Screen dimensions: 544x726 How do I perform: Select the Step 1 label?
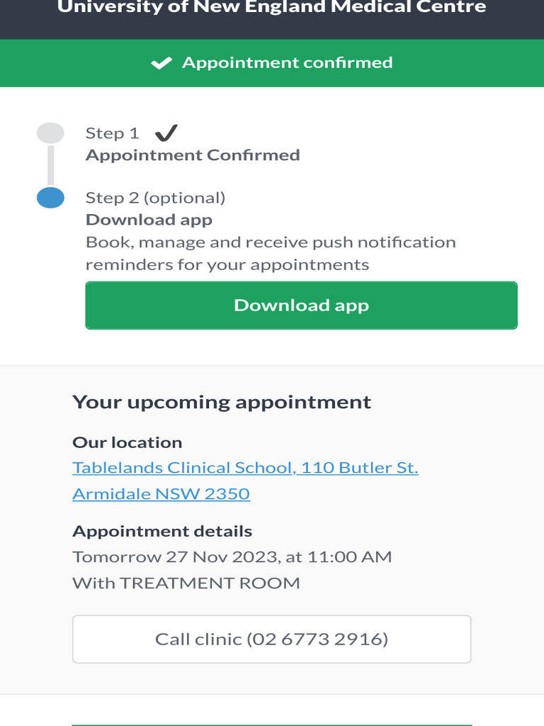(x=112, y=133)
